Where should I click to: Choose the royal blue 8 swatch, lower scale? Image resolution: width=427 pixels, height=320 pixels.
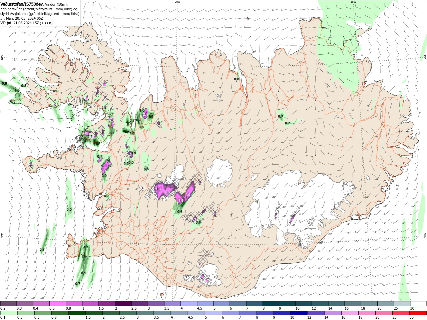264,313
